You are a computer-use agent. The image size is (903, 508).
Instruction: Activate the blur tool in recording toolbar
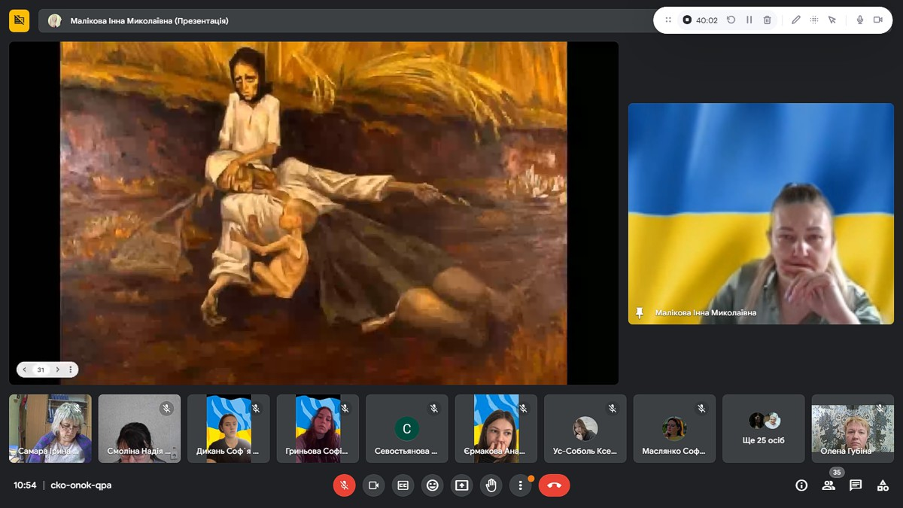point(814,20)
